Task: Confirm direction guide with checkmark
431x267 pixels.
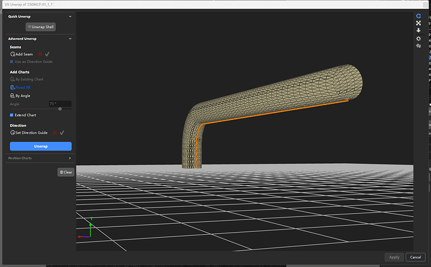Action: 62,133
